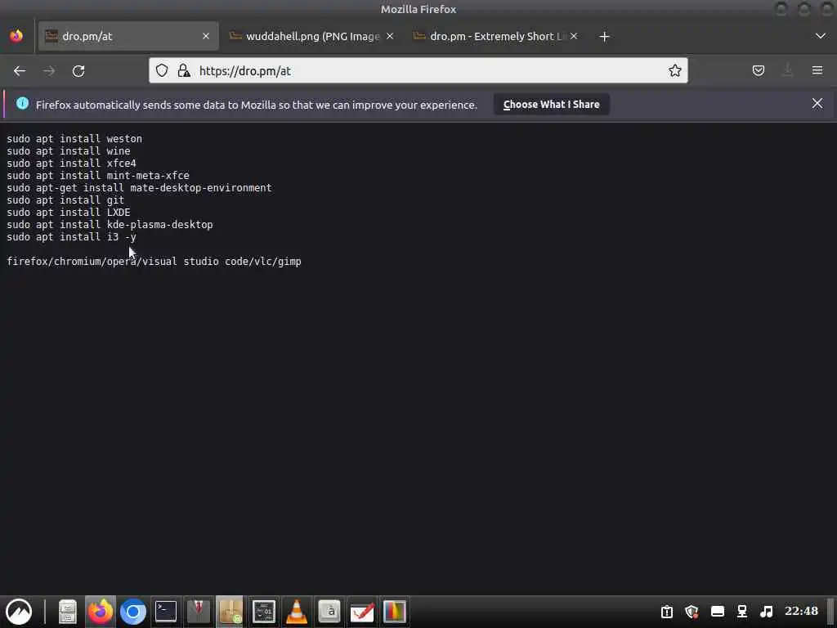Click the 'mint-meta-xfce' install line
This screenshot has height=628, width=837.
98,176
